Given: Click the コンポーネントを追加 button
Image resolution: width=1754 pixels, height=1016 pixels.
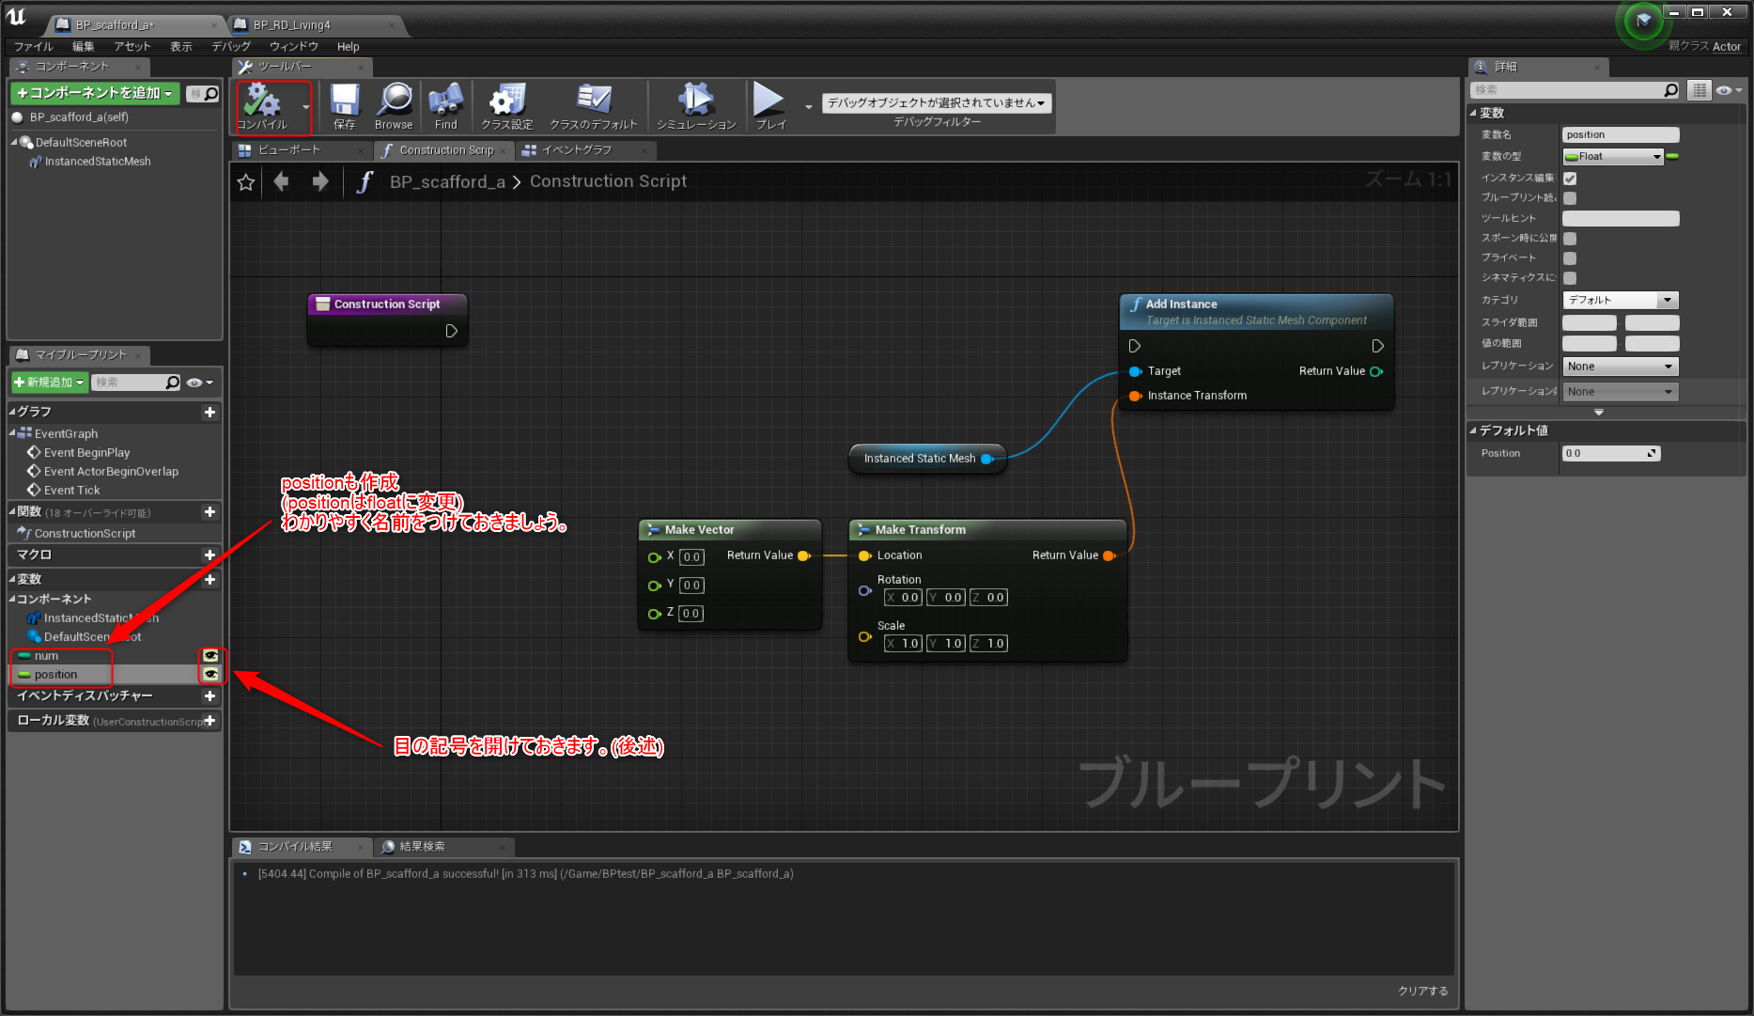Looking at the screenshot, I should coord(95,93).
